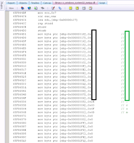Screen dimensions: 134x143
Task: Click the document with green arrow icon
Action: tap(36, 8)
